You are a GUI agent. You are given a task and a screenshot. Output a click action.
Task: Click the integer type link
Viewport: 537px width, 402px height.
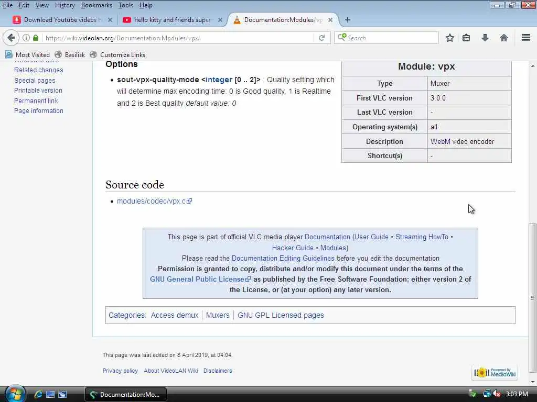[219, 80]
